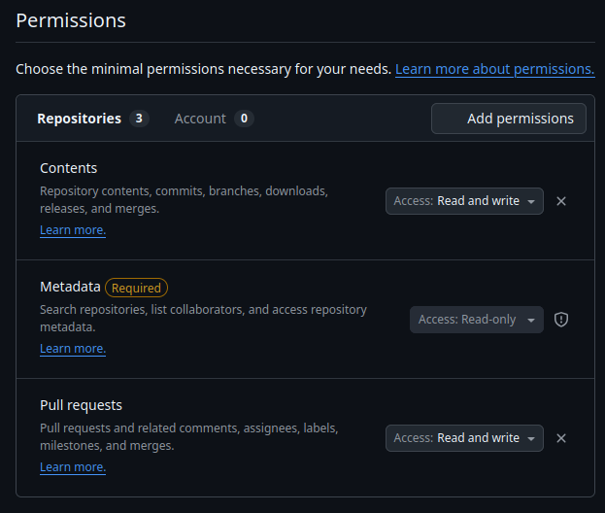Click the Pull requests permission title
This screenshot has width=605, height=513.
81,405
